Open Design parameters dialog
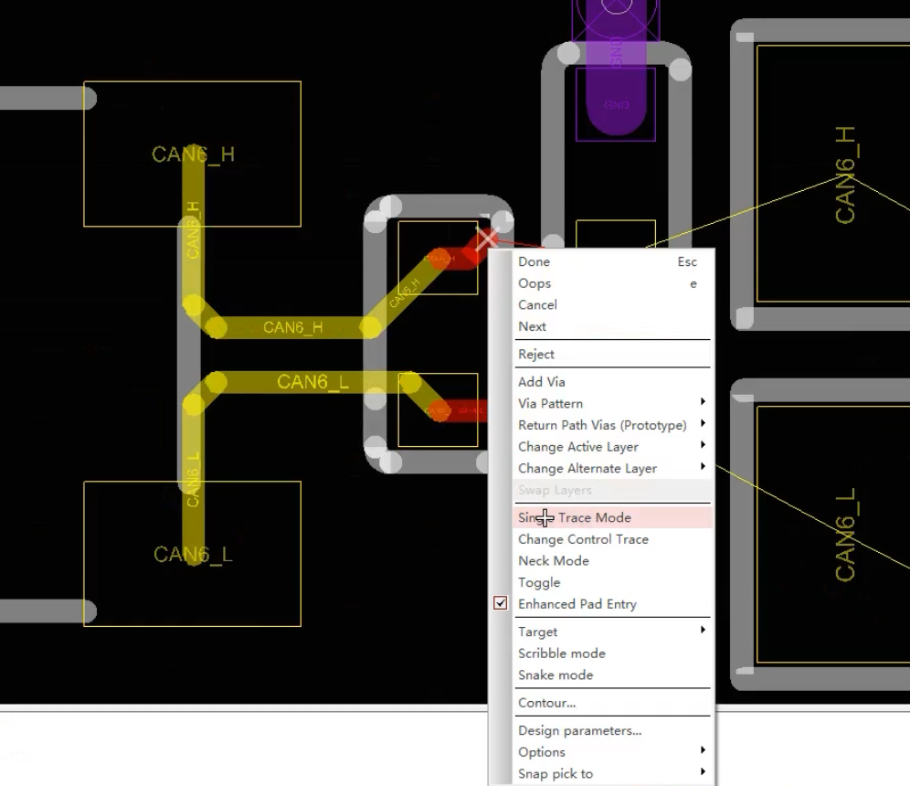 612,730
